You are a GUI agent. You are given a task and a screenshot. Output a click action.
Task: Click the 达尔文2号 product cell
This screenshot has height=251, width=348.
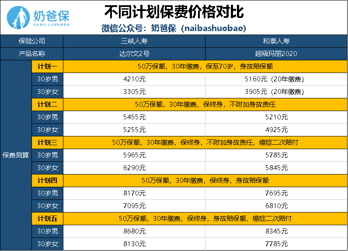(x=134, y=54)
